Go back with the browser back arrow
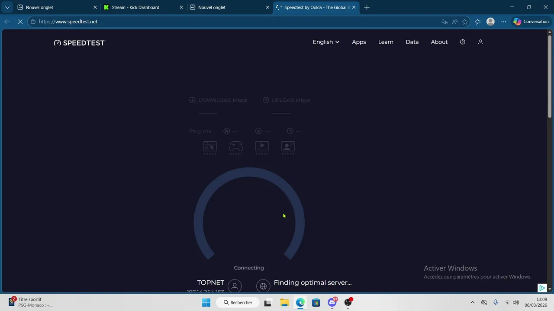 [7, 22]
